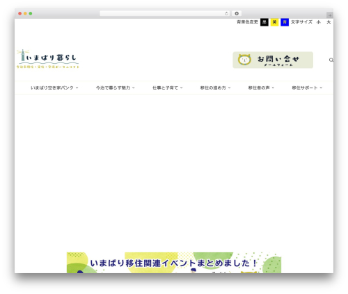Open 移住サポート menu item

click(x=305, y=88)
